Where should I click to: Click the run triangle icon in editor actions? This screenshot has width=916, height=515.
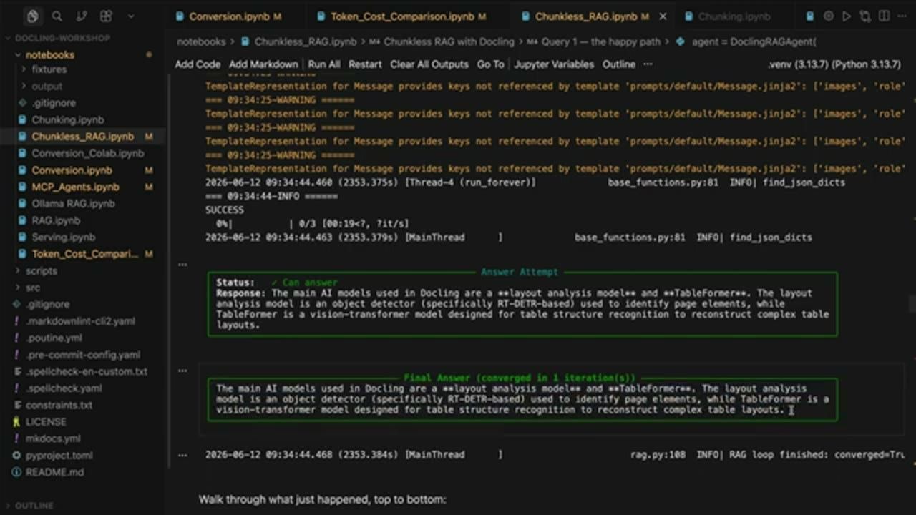coord(847,16)
